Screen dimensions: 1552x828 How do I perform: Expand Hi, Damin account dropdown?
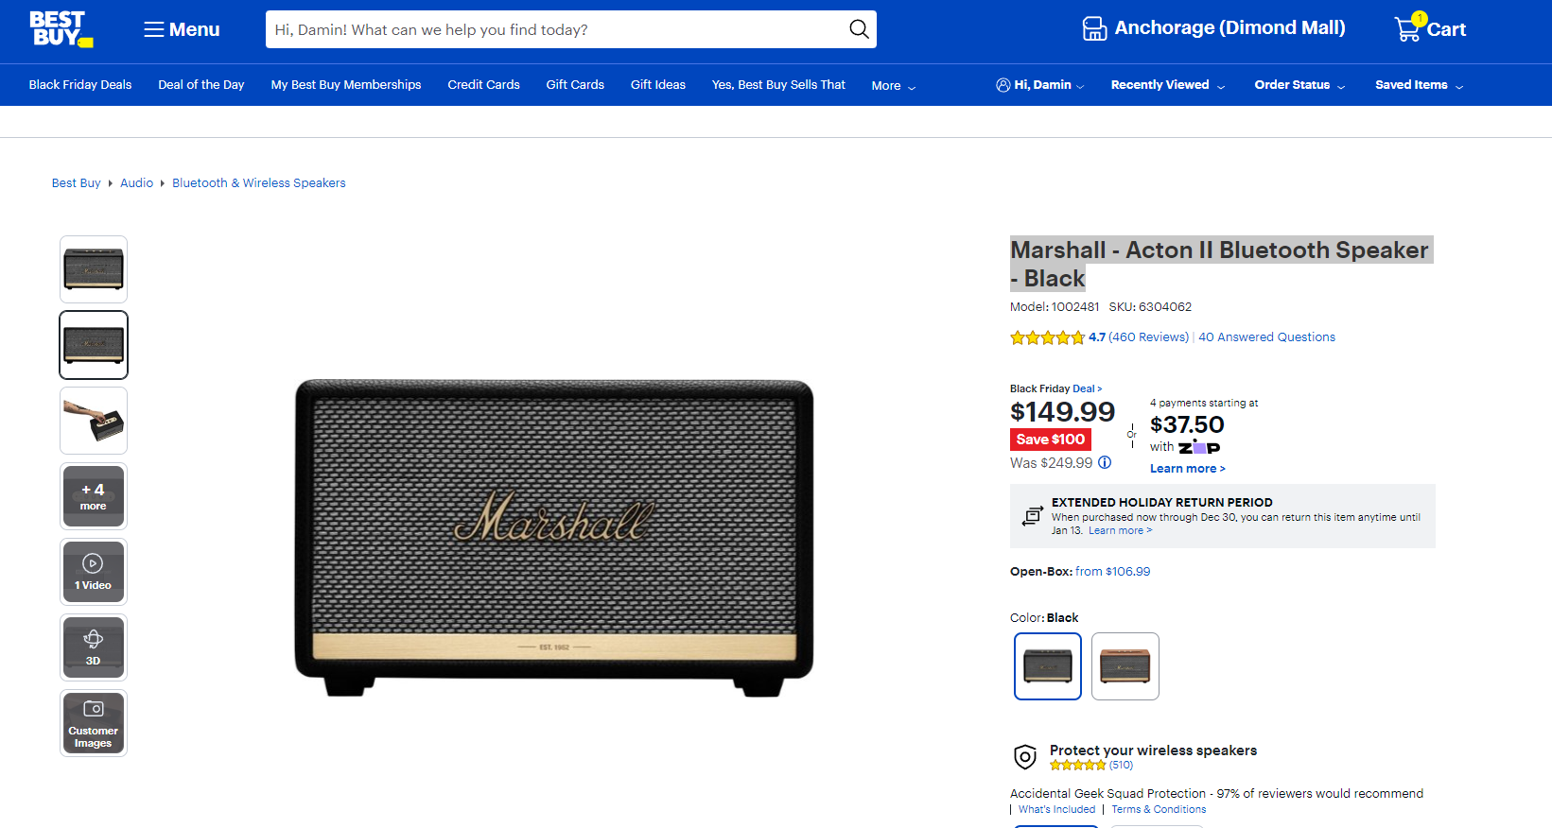1040,85
